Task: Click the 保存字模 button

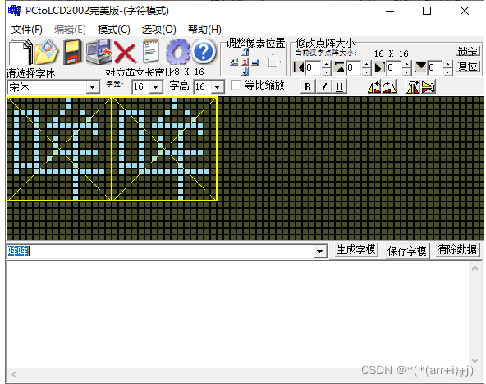Action: pos(407,251)
